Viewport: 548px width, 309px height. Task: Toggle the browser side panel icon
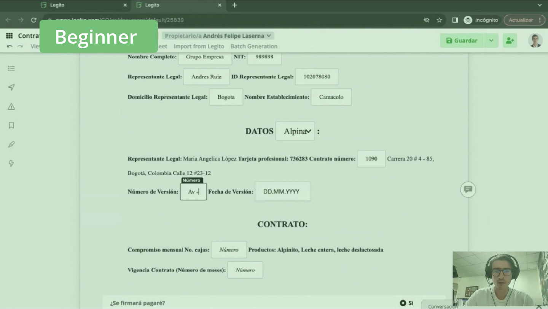(x=455, y=20)
